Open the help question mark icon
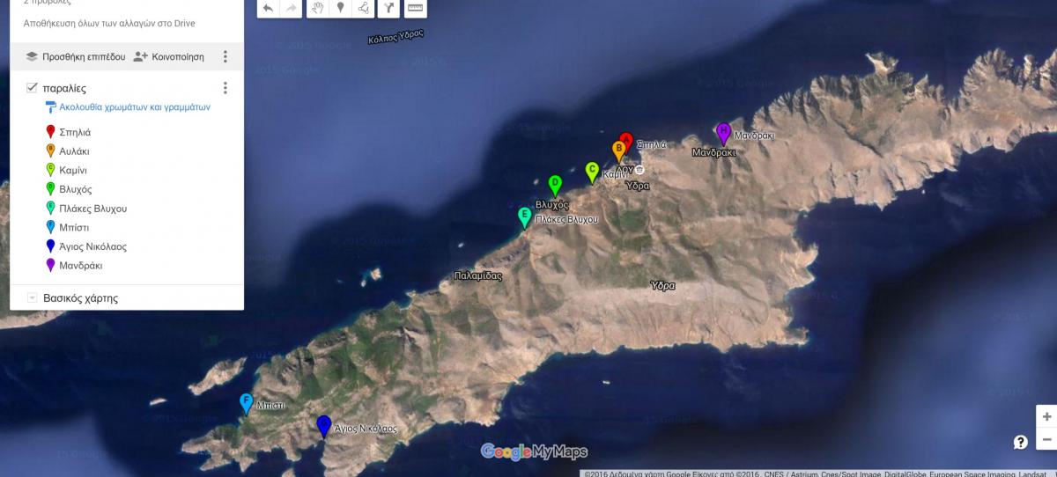Image resolution: width=1057 pixels, height=477 pixels. coord(1020,443)
